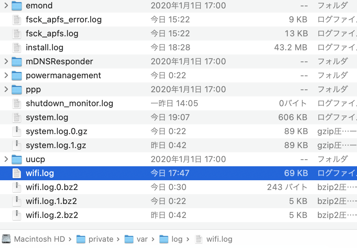Go to log folder in path bar
Viewport: 357px width, 248px height.
(177, 239)
